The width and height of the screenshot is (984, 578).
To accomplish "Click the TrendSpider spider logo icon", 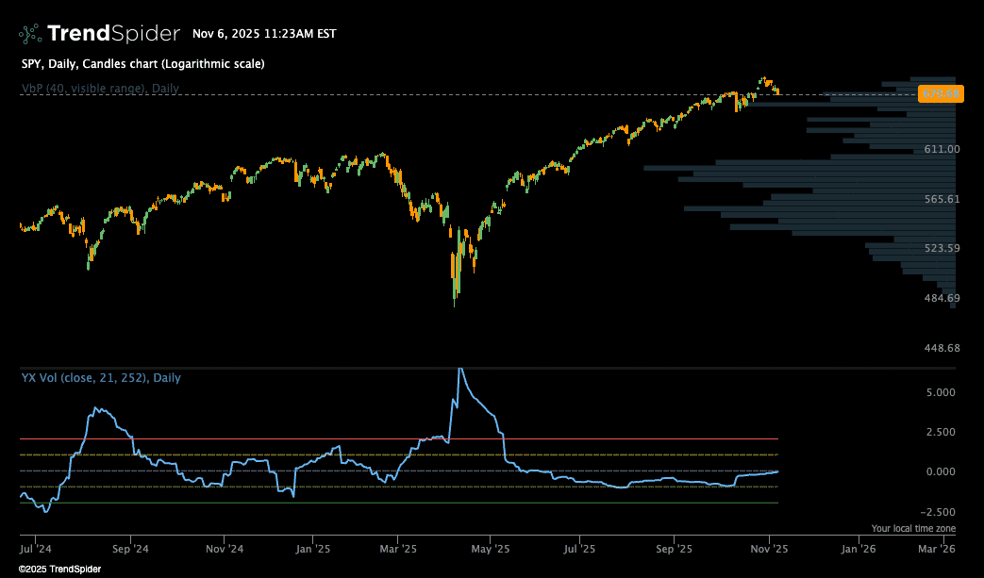I will pos(30,34).
